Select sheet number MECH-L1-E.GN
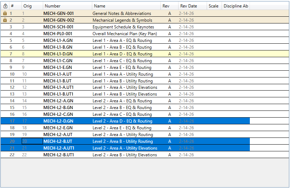 point(58,67)
